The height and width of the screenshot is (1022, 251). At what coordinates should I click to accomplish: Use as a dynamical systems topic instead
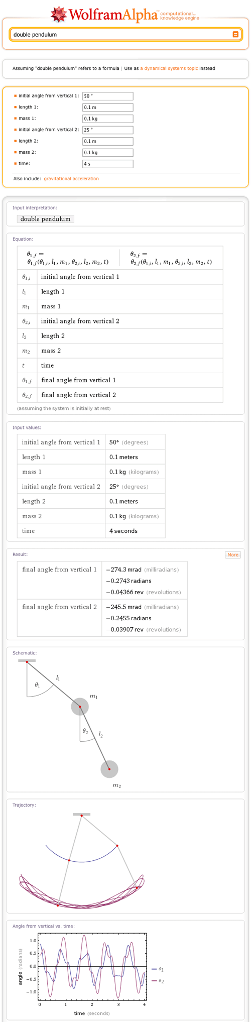(169, 68)
